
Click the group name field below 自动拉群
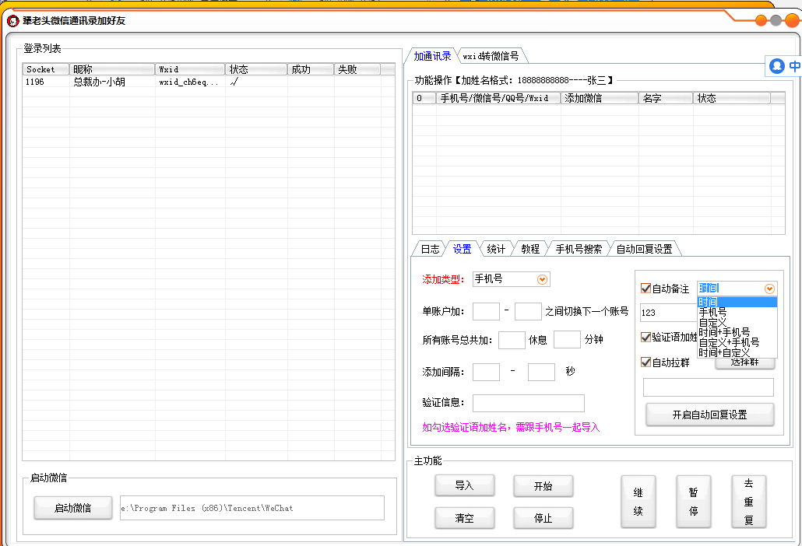click(709, 387)
